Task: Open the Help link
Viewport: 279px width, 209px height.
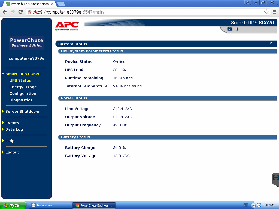Action: (10, 141)
